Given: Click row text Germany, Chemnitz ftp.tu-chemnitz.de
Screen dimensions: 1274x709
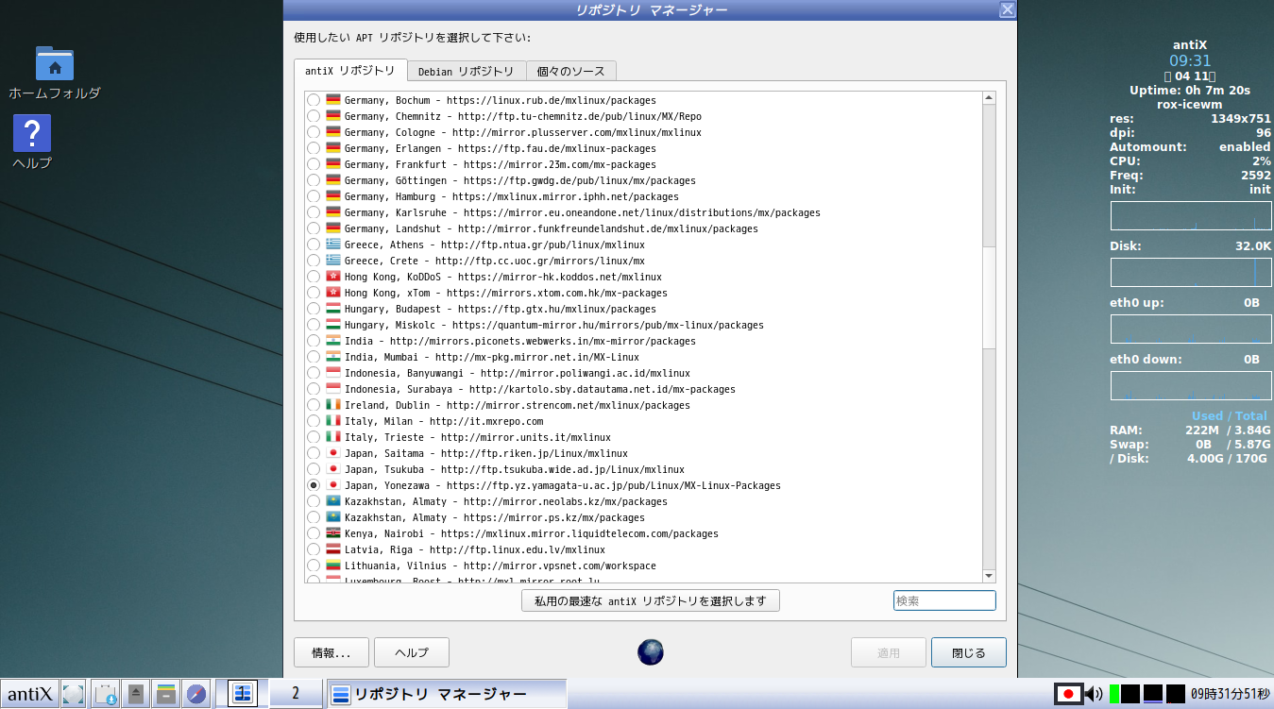Looking at the screenshot, I should point(523,116).
